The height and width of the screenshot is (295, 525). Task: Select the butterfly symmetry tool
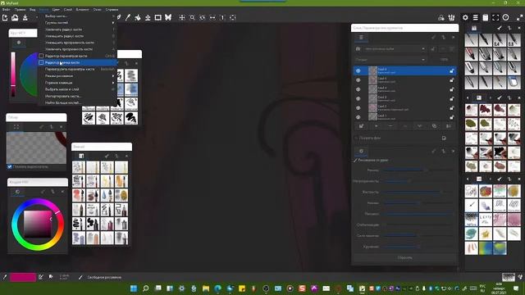(168, 17)
